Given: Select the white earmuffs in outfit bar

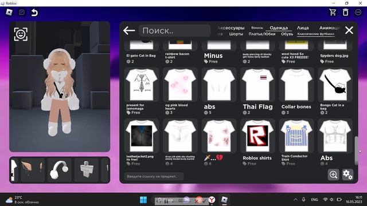Looking at the screenshot, I should 60,170.
